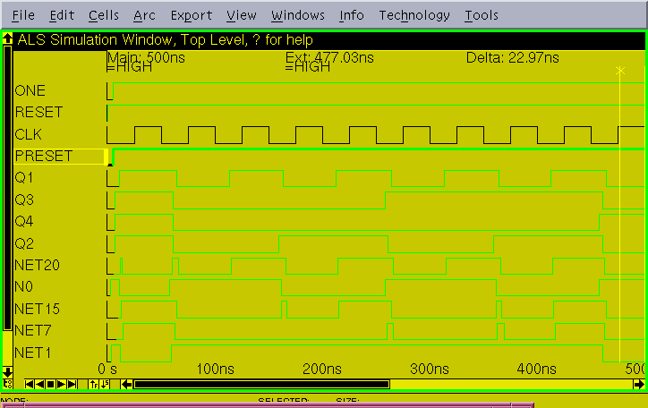Click the up-arrow F (faster) icon

point(93,385)
